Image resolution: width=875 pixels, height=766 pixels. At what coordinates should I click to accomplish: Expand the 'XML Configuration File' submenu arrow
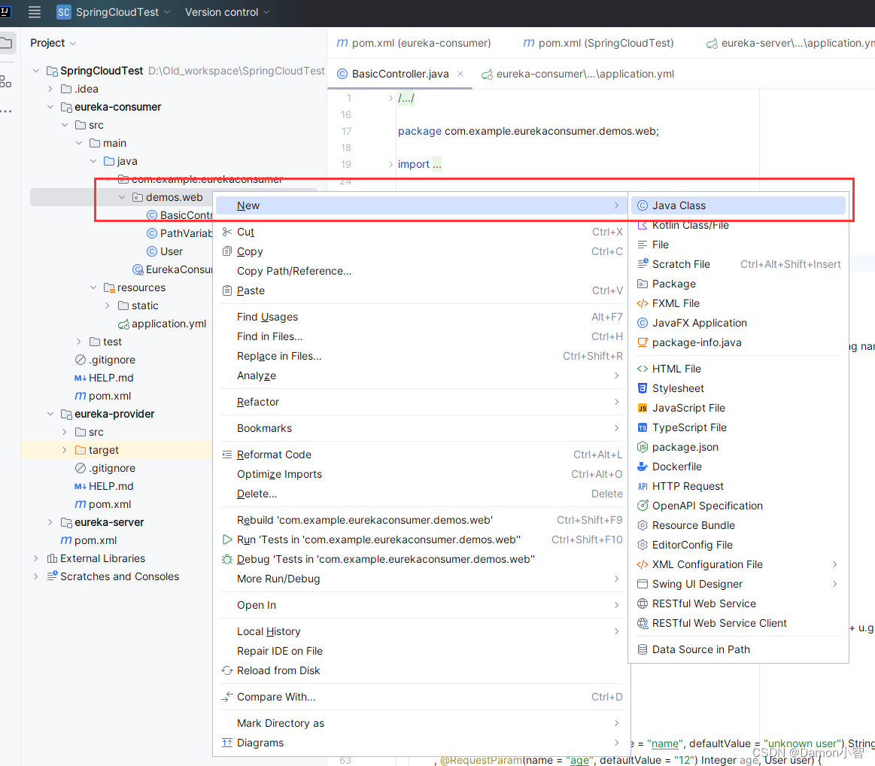[x=834, y=564]
